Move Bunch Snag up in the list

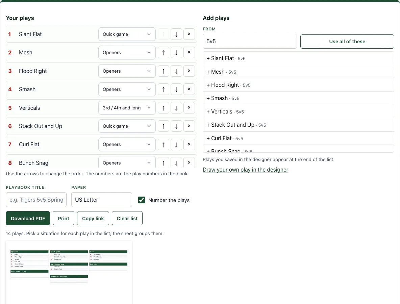click(164, 162)
